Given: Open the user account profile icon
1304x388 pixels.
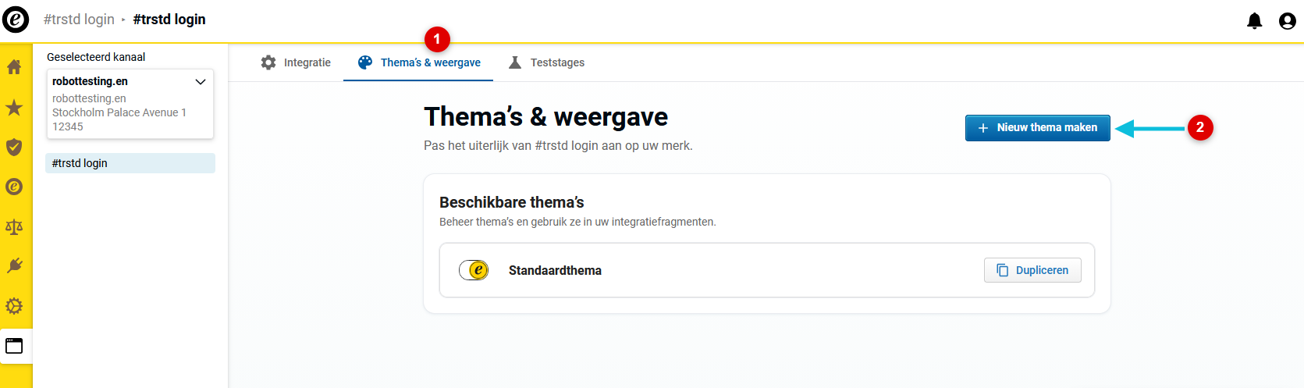Looking at the screenshot, I should (1288, 21).
